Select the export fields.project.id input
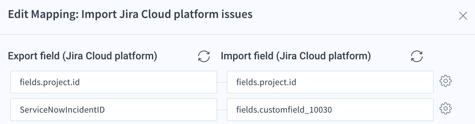This screenshot has width=475, height=124. coord(114,82)
